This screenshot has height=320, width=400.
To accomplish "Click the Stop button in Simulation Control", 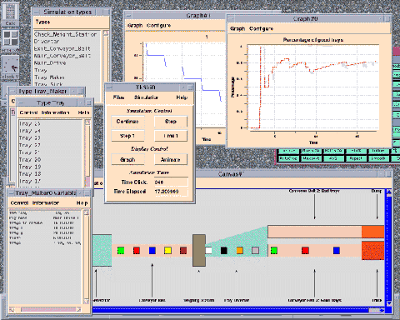I will tap(171, 122).
